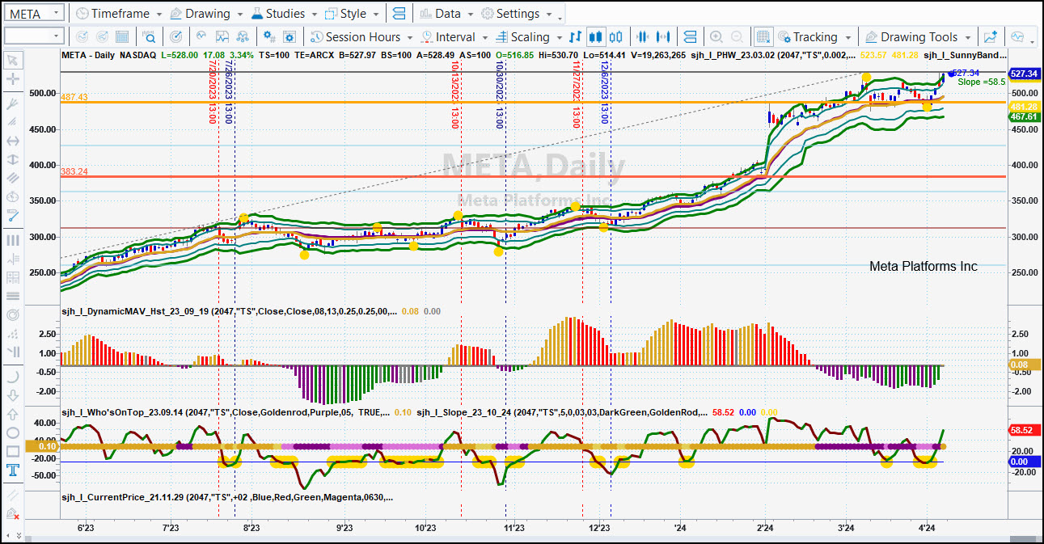Click the red 58.52 slope value label
This screenshot has width=1044, height=544.
[x=1024, y=432]
